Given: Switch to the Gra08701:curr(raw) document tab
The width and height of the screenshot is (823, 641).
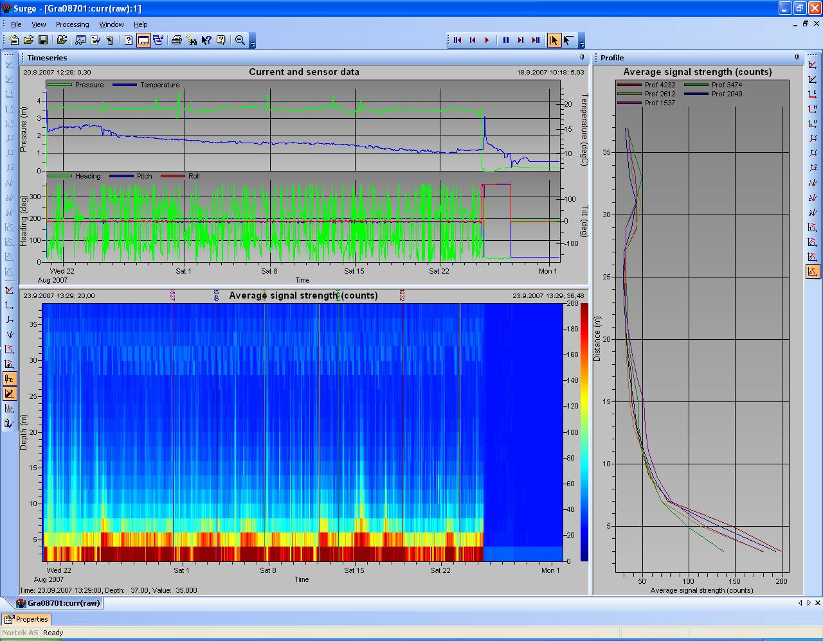Looking at the screenshot, I should 59,603.
